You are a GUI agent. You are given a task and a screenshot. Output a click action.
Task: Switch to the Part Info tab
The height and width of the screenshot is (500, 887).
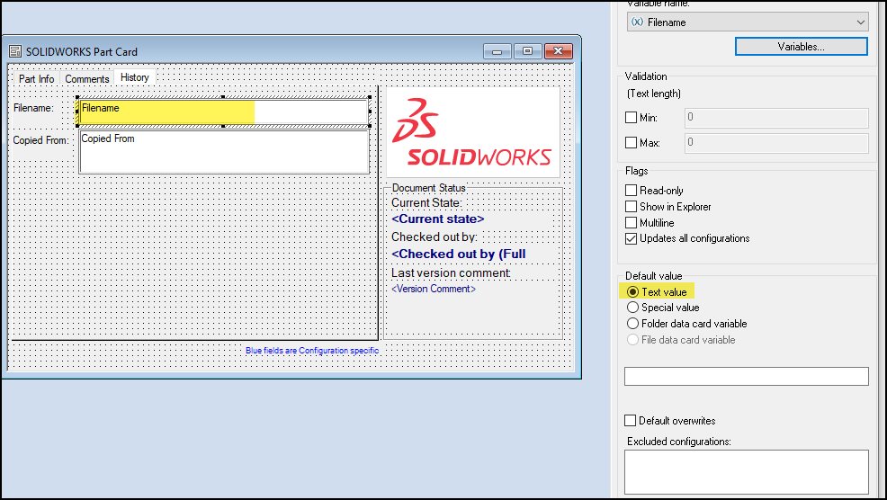36,79
